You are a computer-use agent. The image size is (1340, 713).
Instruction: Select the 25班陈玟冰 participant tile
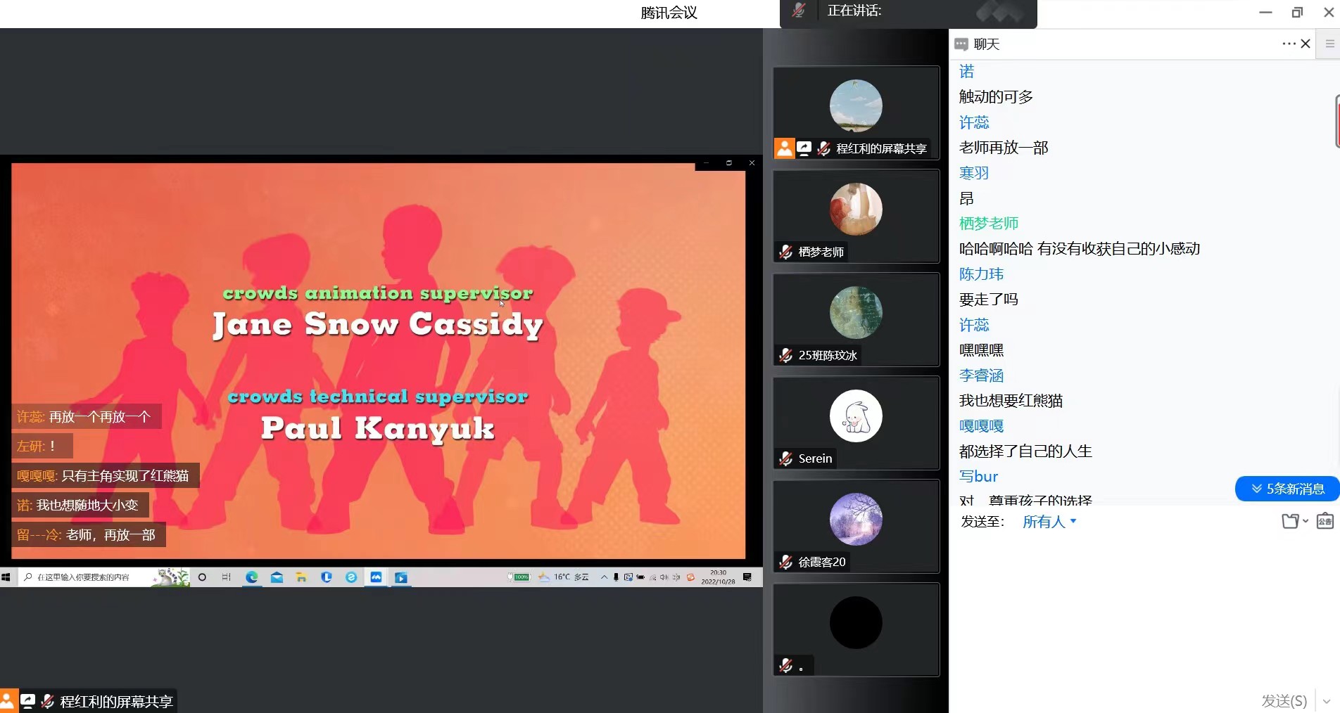tap(856, 319)
